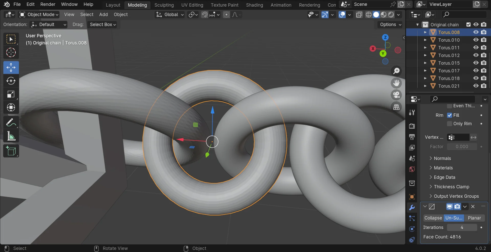
Task: Open the Object Mode dropdown
Action: [x=39, y=15]
